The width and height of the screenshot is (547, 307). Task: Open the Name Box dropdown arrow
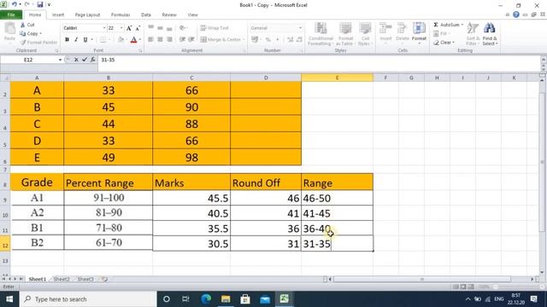click(60, 60)
